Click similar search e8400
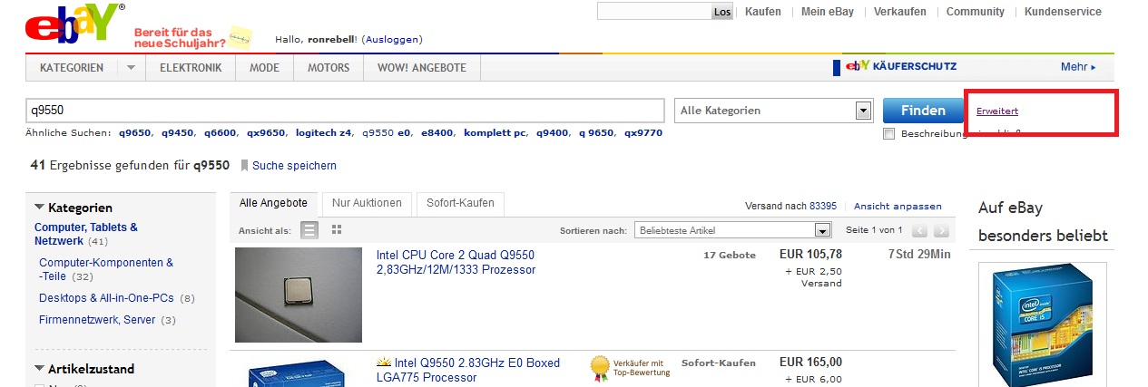The width and height of the screenshot is (1148, 387). (437, 133)
